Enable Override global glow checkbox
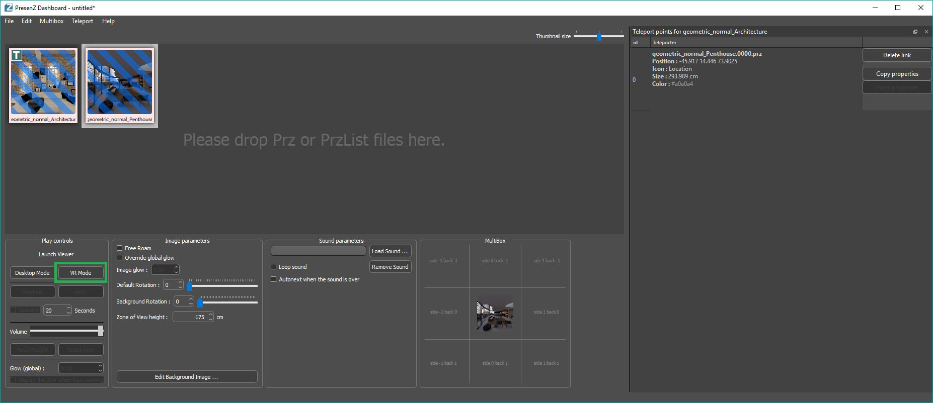The width and height of the screenshot is (933, 403). pyautogui.click(x=120, y=258)
